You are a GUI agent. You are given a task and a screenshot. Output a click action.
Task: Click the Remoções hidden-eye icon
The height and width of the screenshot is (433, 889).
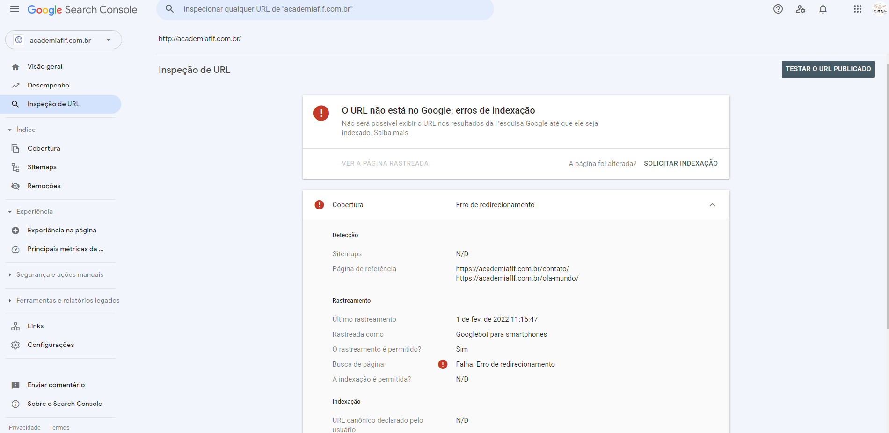tap(15, 186)
